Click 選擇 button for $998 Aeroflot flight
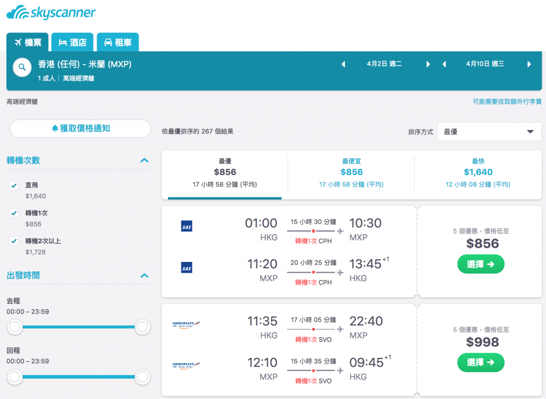 pyautogui.click(x=481, y=362)
